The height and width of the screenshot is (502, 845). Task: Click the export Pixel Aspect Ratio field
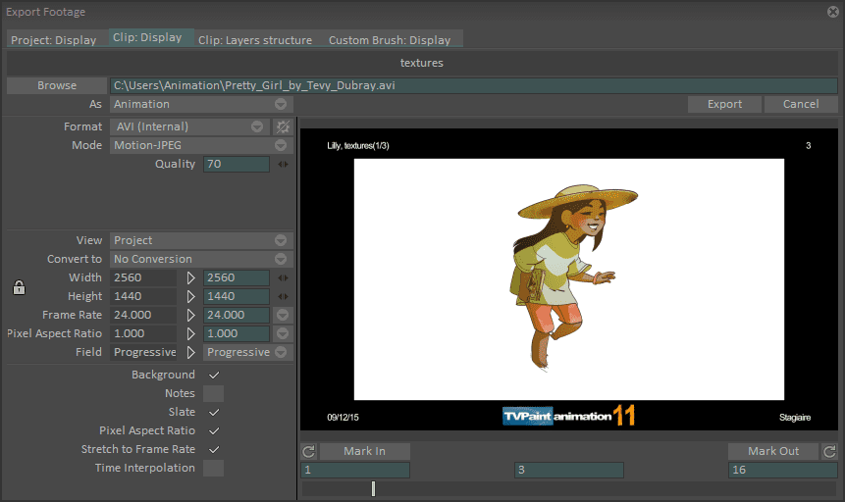click(x=237, y=333)
